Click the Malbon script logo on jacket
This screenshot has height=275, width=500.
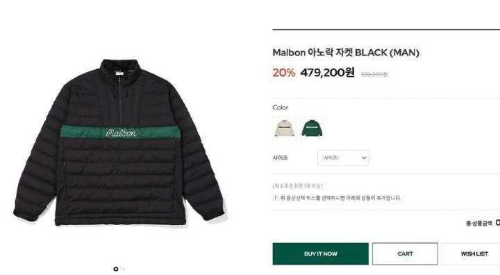pyautogui.click(x=121, y=132)
